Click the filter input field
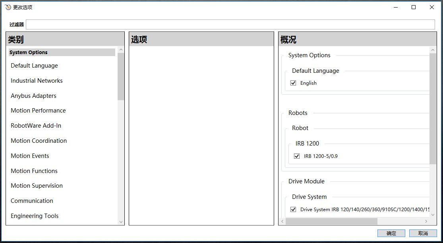443x243 pixels. click(x=230, y=24)
